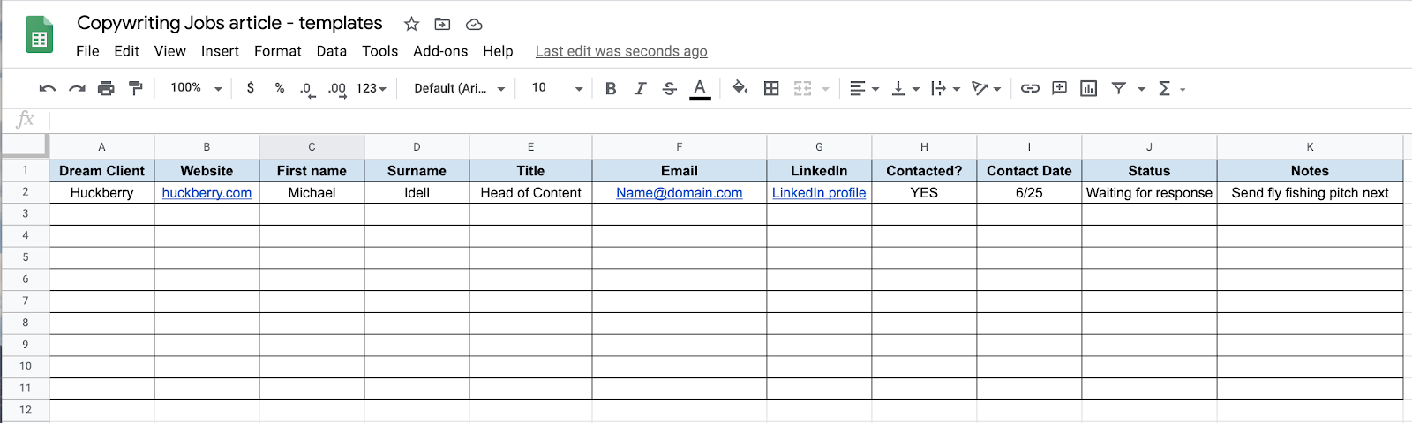Insert a link using the toolbar icon
This screenshot has height=423, width=1412.
[x=1030, y=88]
